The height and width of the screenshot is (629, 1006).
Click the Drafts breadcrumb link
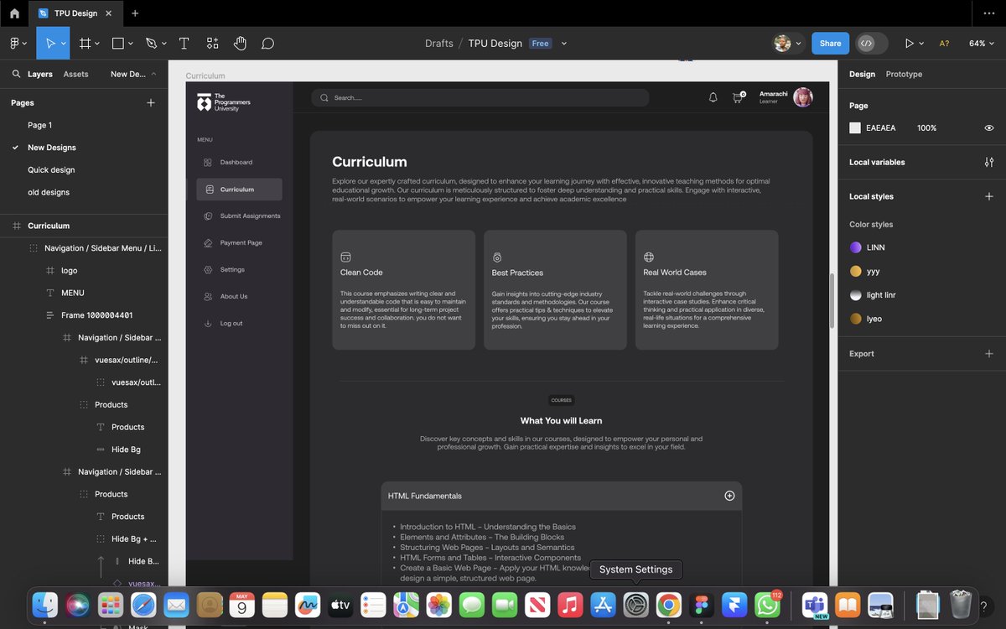439,44
